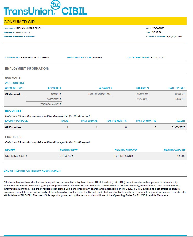
Task: Click the ENQUIRY DATE column header
Action: pyautogui.click(x=69, y=150)
